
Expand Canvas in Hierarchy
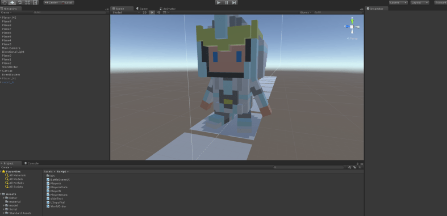coord(1,71)
